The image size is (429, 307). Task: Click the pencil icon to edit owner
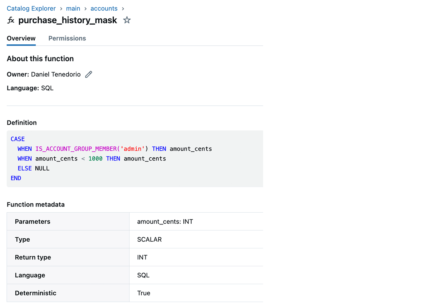[88, 74]
